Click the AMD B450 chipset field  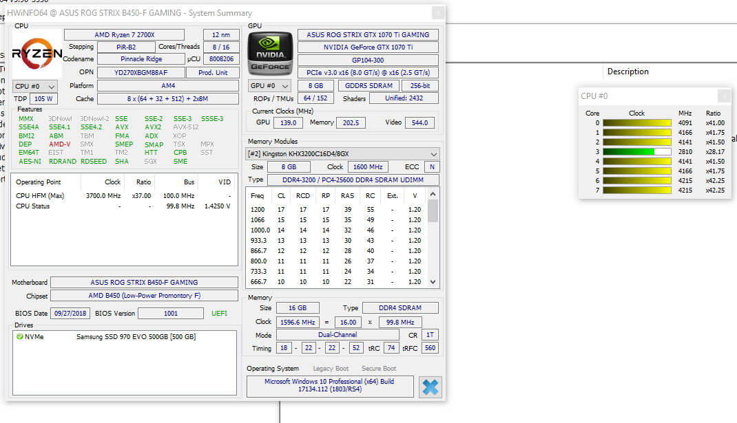point(144,296)
